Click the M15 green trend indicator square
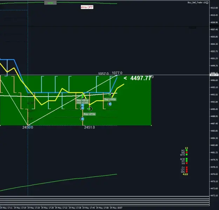Image resolution: width=219 pixels, height=210 pixels. pyautogui.click(x=187, y=154)
